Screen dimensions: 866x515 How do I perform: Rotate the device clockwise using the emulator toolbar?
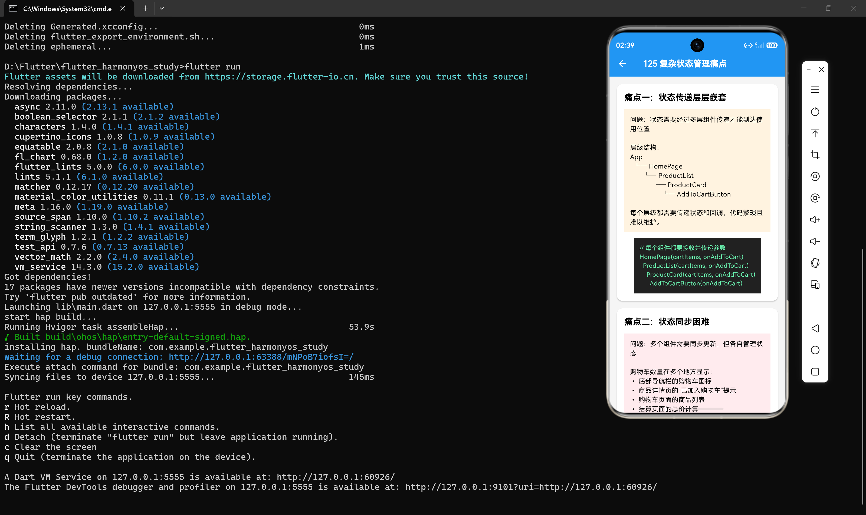click(x=815, y=198)
